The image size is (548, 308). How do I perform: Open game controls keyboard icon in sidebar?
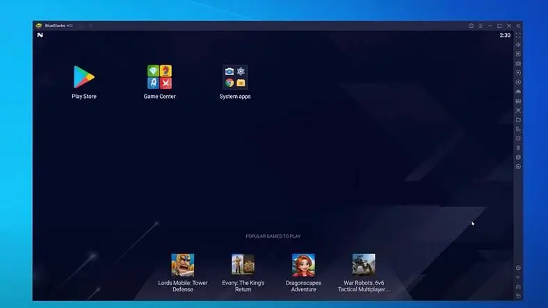pos(518,63)
